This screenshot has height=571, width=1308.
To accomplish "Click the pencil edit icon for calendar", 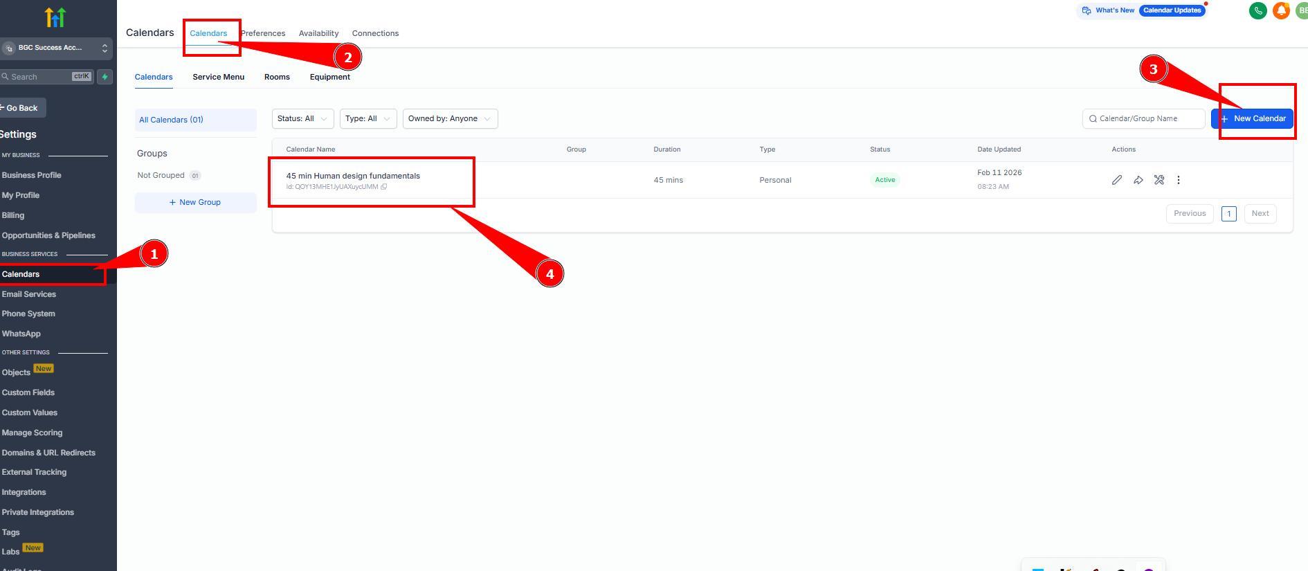I will click(1116, 180).
